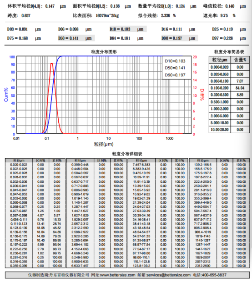252x282 pixels.
Task: Select the x-axis label 粒径(μm)
Action: pyautogui.click(x=104, y=144)
